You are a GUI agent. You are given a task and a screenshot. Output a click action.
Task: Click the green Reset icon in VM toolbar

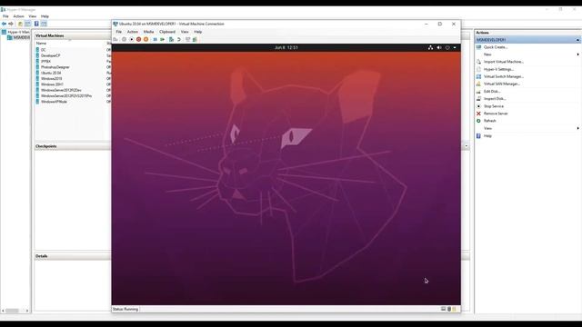162,39
